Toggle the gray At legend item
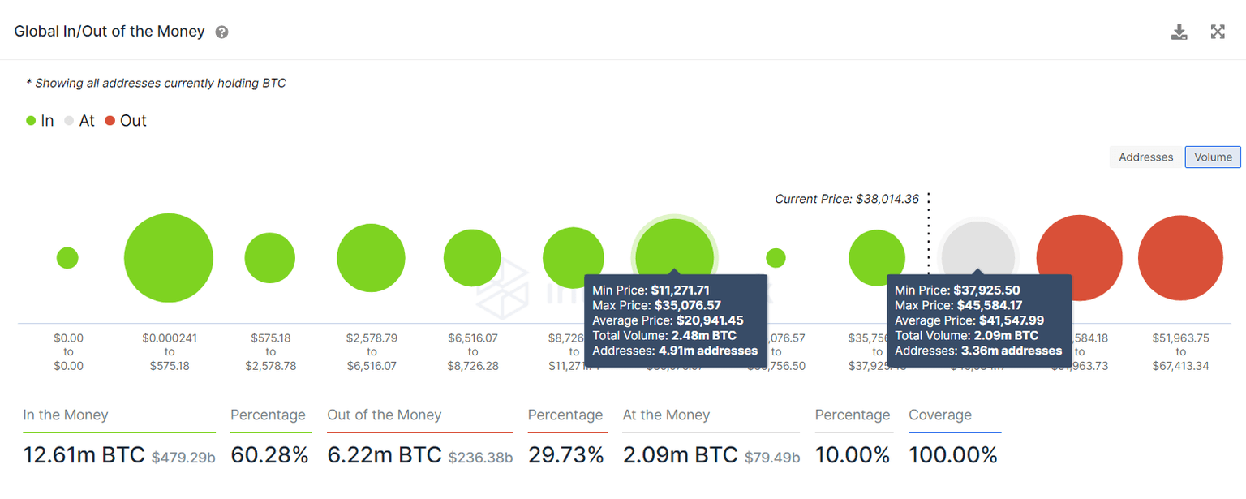This screenshot has height=499, width=1246. 79,121
